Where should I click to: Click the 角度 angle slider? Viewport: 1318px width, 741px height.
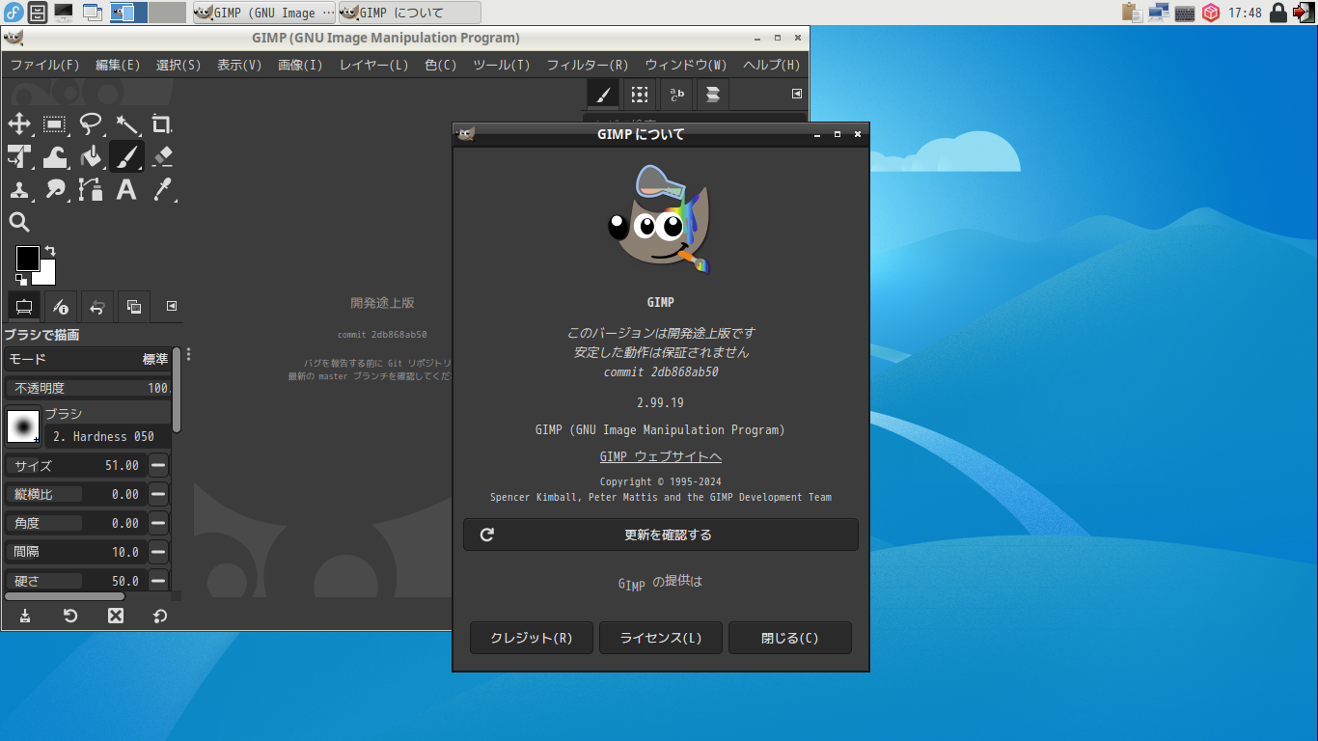pos(75,523)
